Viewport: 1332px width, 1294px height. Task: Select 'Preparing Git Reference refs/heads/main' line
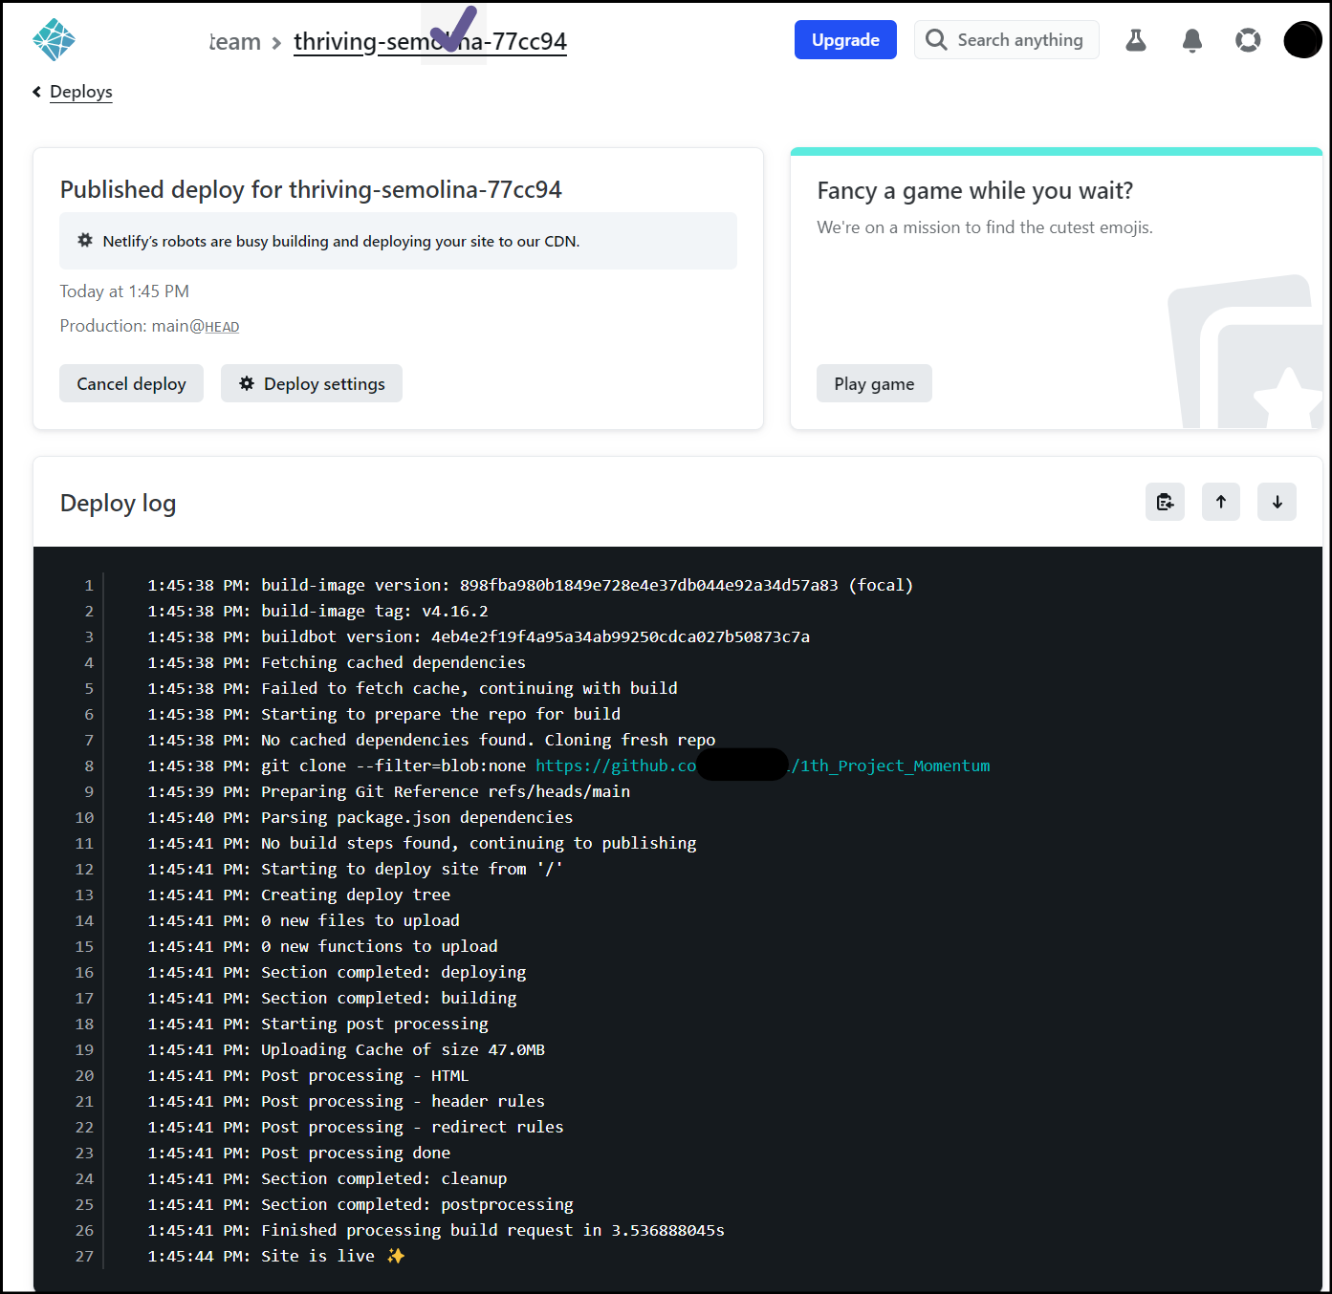pos(389,791)
